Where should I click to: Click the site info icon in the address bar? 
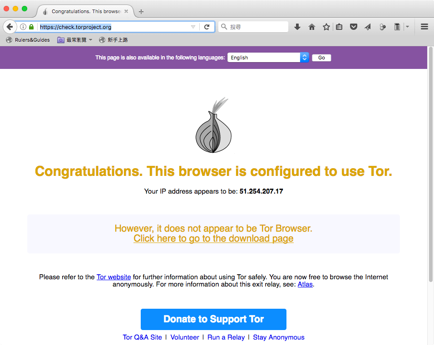[x=23, y=27]
